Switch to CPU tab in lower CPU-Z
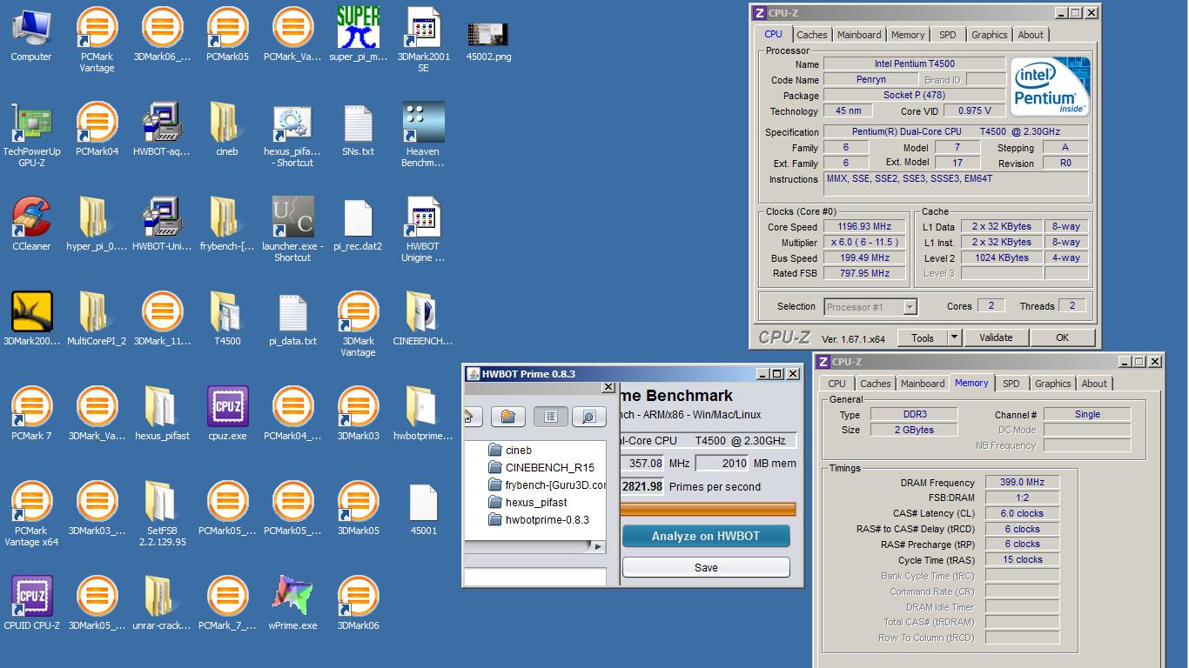Image resolution: width=1189 pixels, height=668 pixels. (x=836, y=384)
